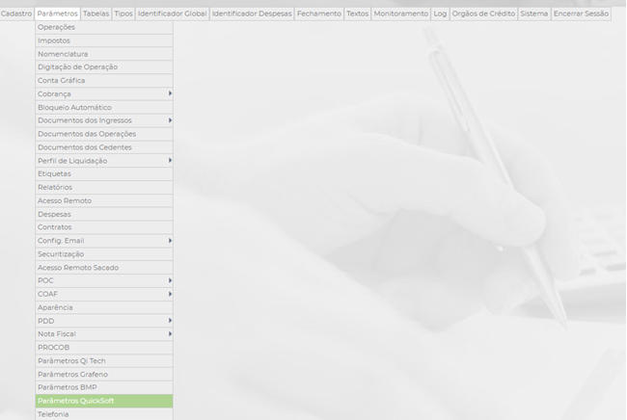This screenshot has height=420, width=627.
Task: Click the Identificador Global menu
Action: click(x=172, y=14)
